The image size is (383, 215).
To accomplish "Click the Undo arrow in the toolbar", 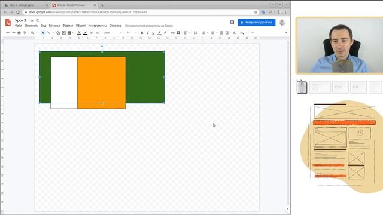I will pos(8,33).
